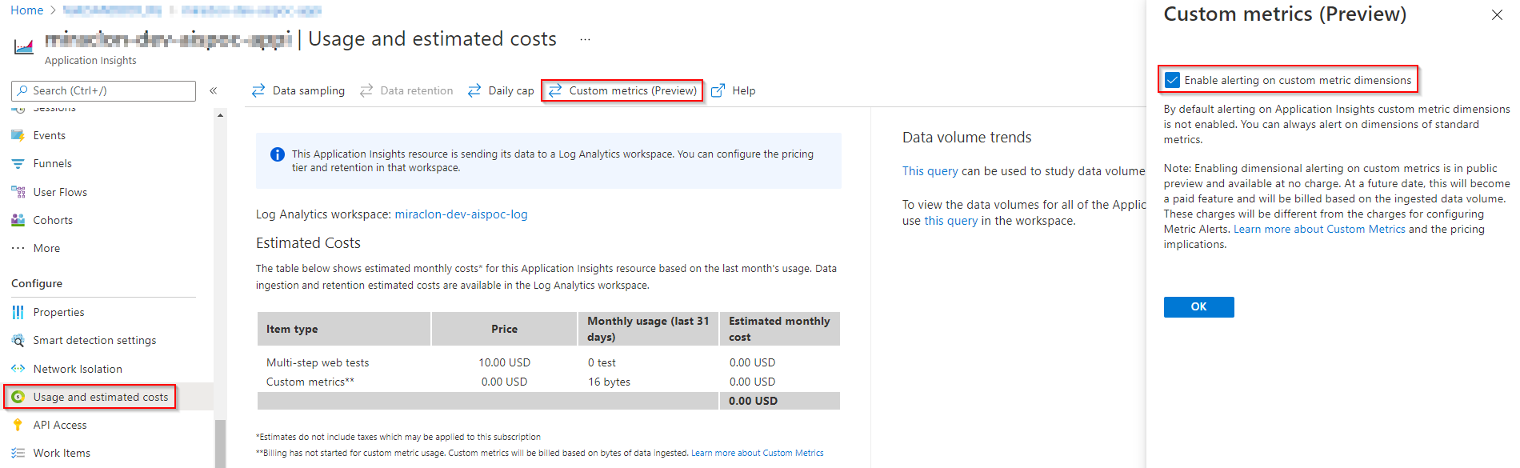Click the 'Estimated monthly cost' column header
Screen dimensions: 1520x468
pos(779,329)
